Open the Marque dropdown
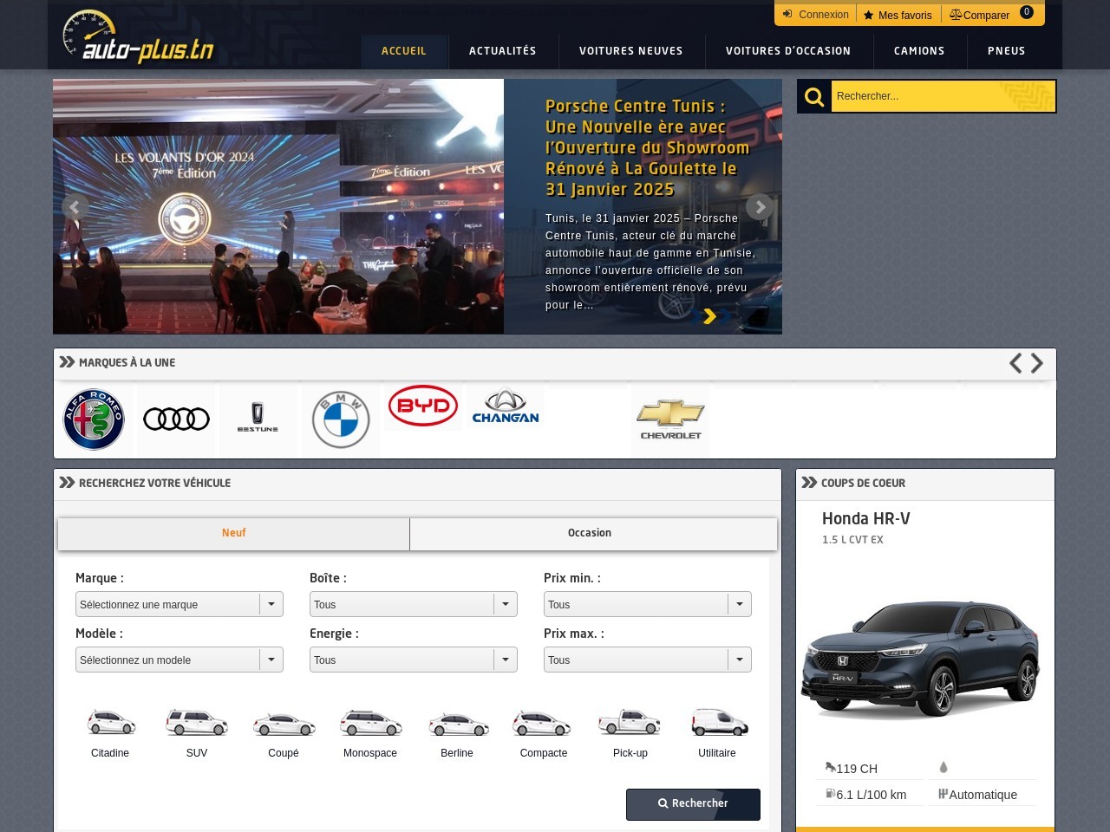Image resolution: width=1110 pixels, height=832 pixels. tap(180, 604)
